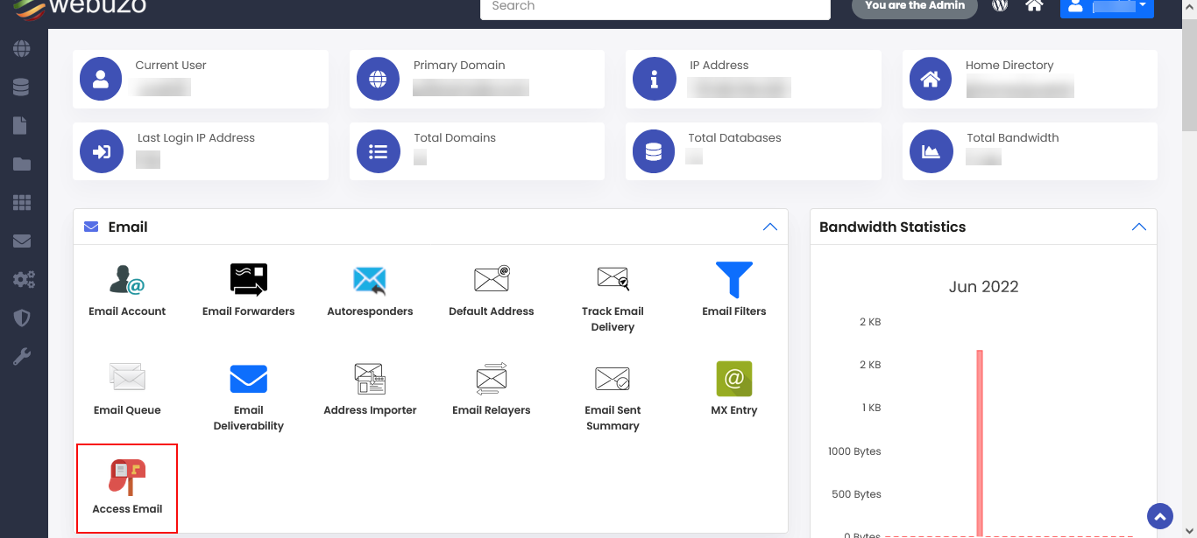Viewport: 1197px width, 538px height.
Task: Collapse the Email panel
Action: 770,226
